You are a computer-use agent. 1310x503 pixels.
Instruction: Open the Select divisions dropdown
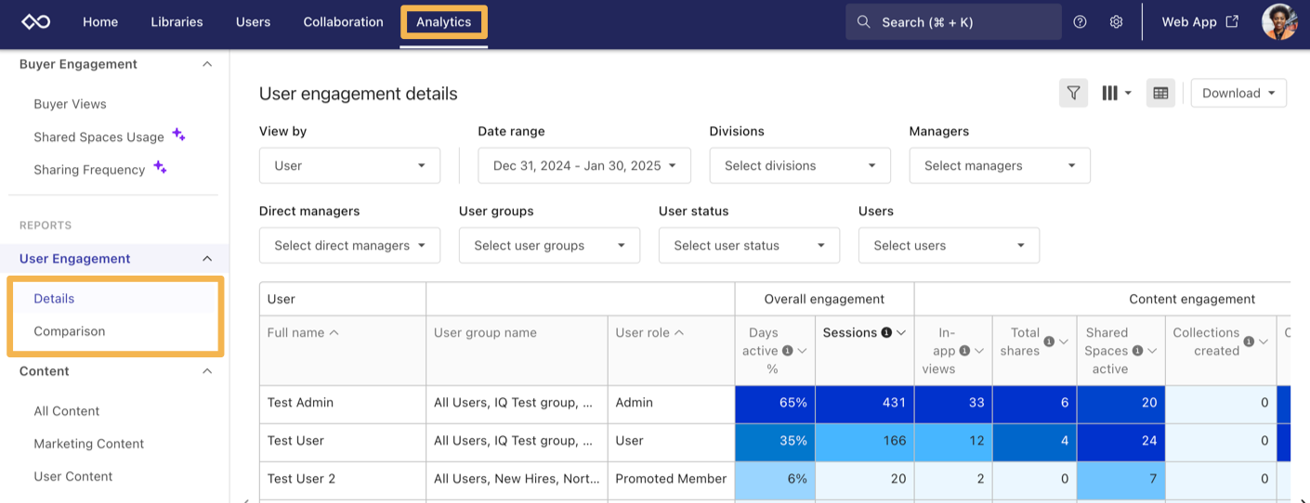pyautogui.click(x=799, y=165)
